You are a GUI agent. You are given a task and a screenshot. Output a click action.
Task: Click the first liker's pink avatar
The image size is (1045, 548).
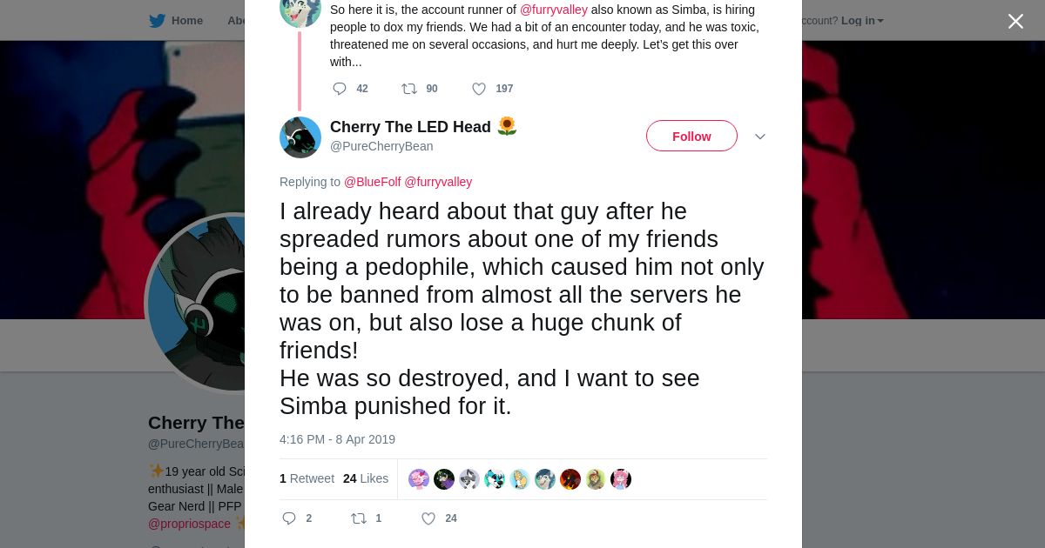419,479
